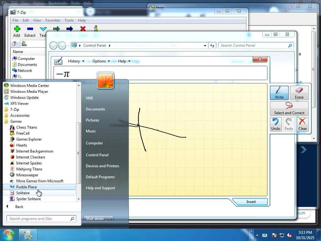Open Default Programs
The image size is (321, 241).
[100, 177]
